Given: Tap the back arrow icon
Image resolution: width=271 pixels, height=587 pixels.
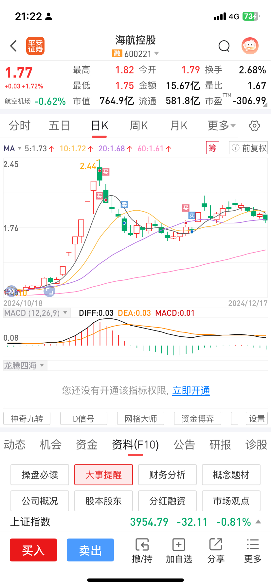Looking at the screenshot, I should coord(13,46).
